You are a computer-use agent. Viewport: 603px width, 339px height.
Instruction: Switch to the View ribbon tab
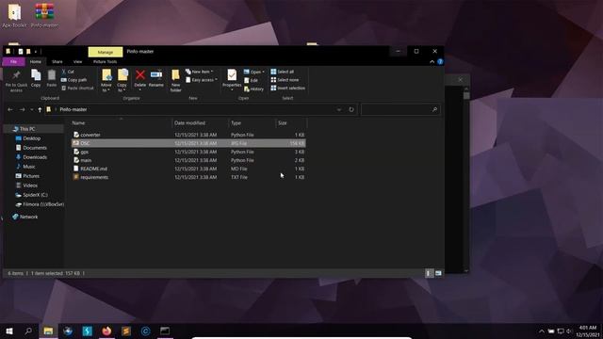pyautogui.click(x=77, y=61)
